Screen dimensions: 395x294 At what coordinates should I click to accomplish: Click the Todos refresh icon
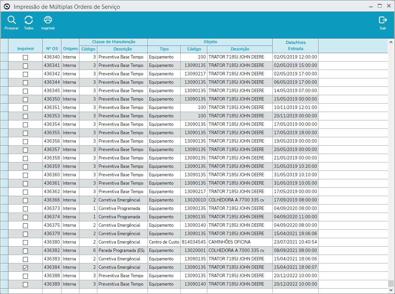coord(29,20)
